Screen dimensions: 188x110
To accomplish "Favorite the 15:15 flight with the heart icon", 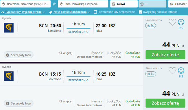I will (x=172, y=70).
